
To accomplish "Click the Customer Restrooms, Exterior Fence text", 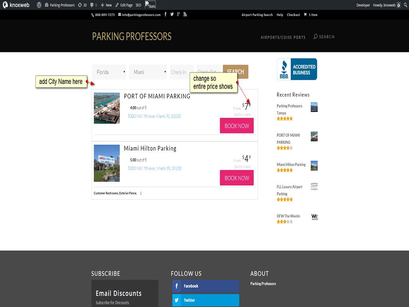I will tap(115, 193).
